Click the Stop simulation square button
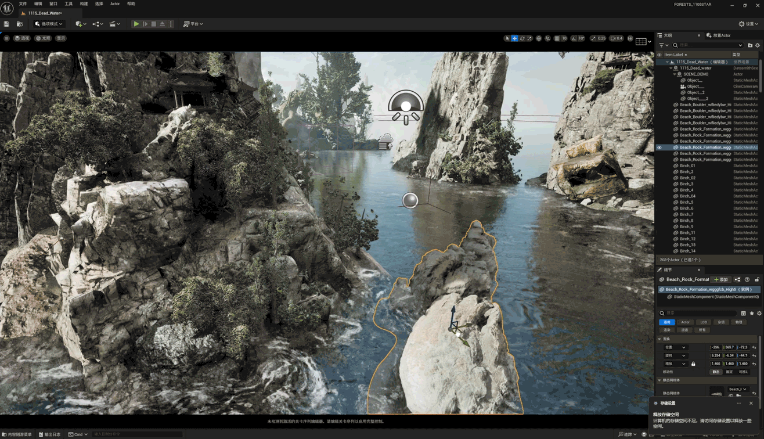The image size is (764, 439). [x=154, y=24]
